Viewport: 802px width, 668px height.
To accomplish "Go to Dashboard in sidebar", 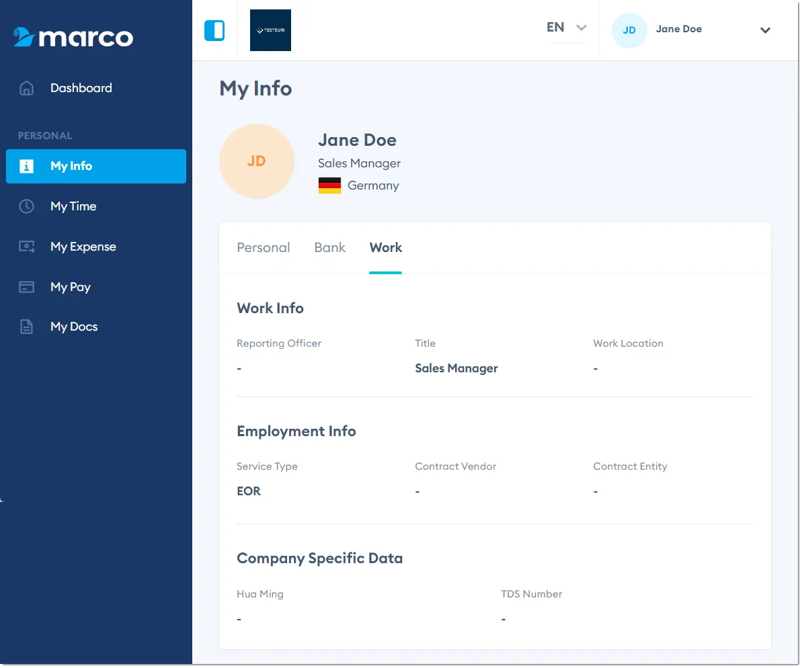I will coord(96,88).
